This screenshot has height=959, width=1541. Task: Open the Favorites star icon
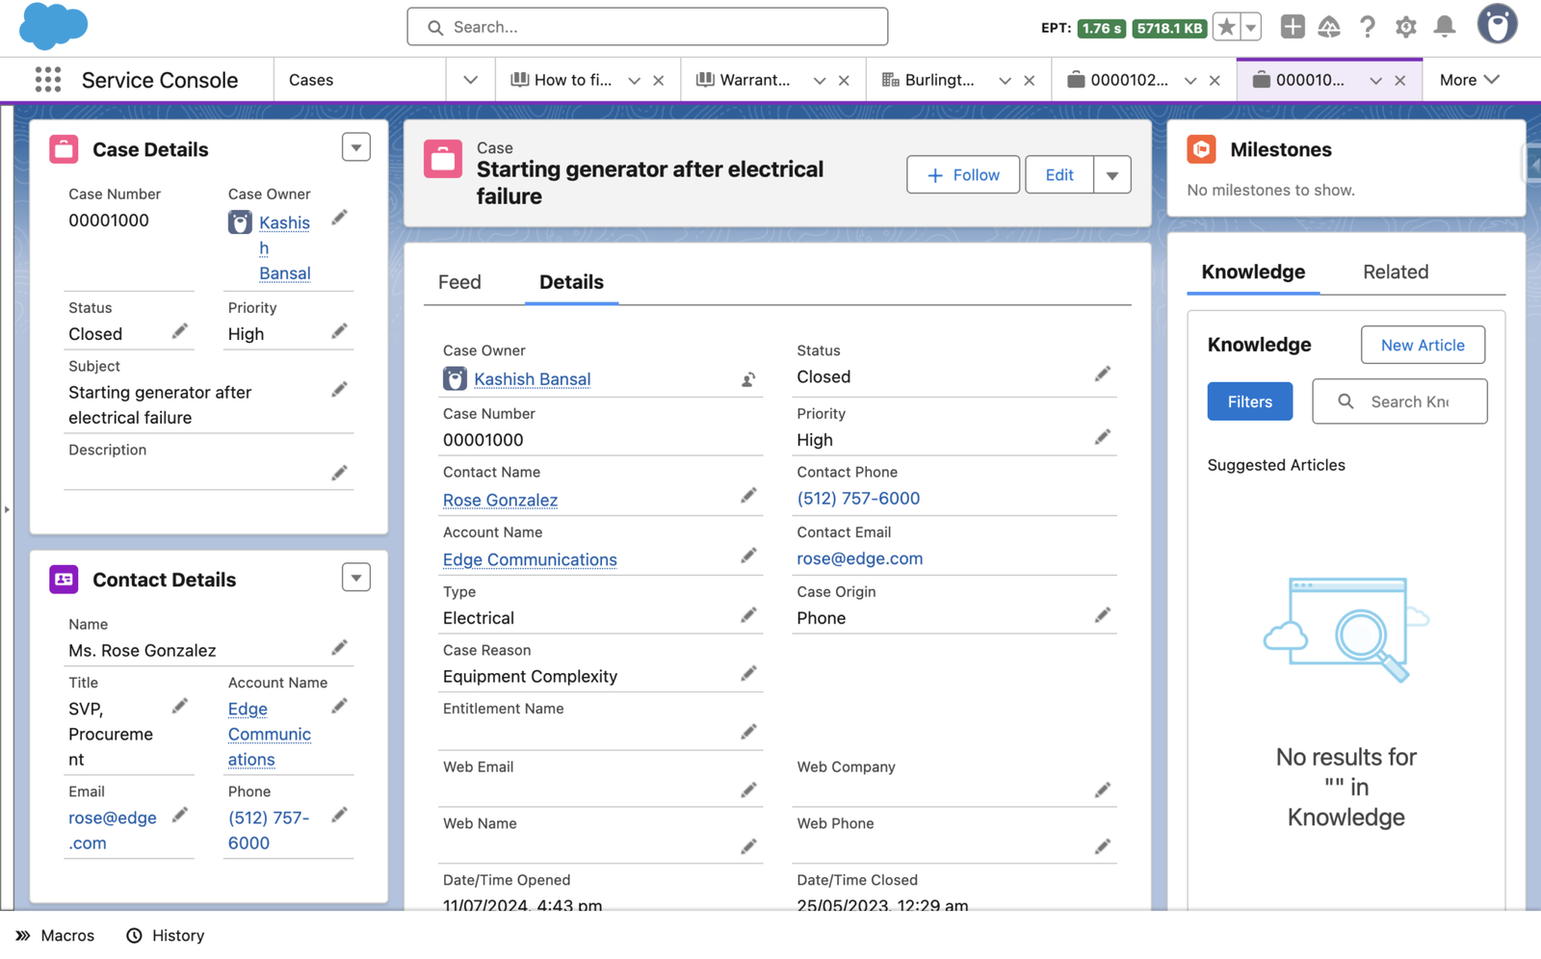(x=1225, y=27)
